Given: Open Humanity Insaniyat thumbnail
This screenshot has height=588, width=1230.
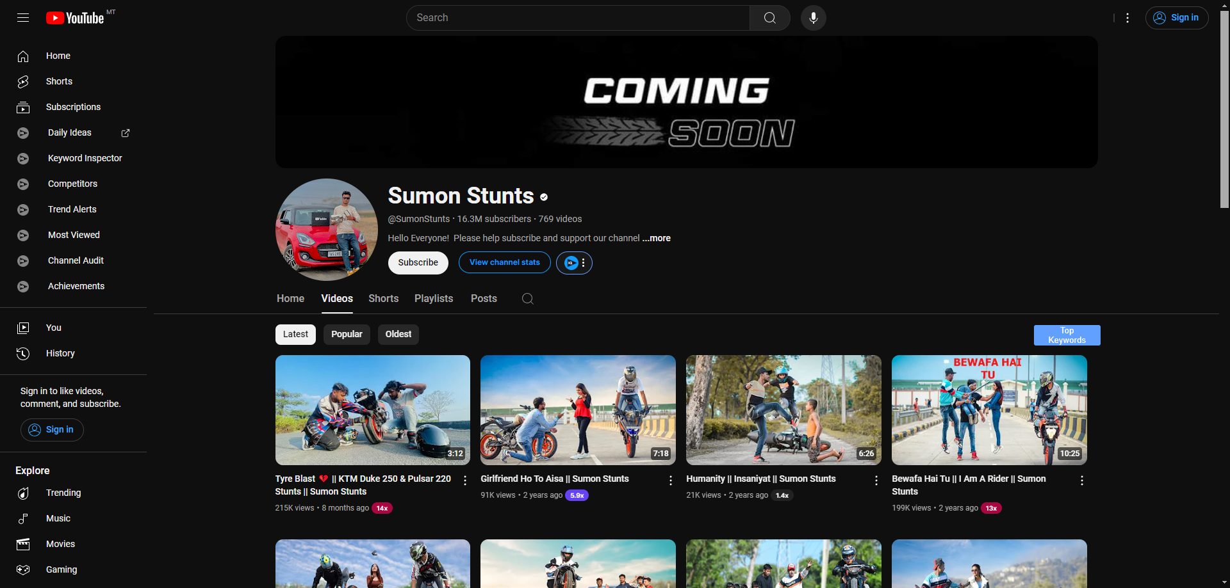Looking at the screenshot, I should pos(783,410).
